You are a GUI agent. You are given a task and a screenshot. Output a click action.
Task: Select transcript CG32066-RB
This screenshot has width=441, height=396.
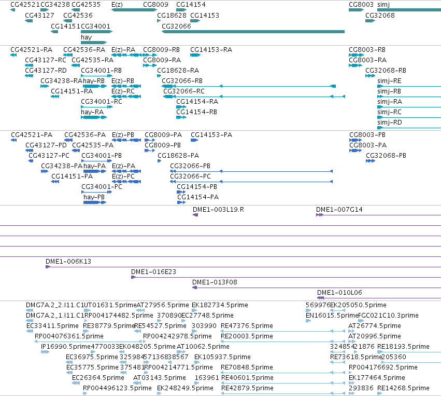249,86
